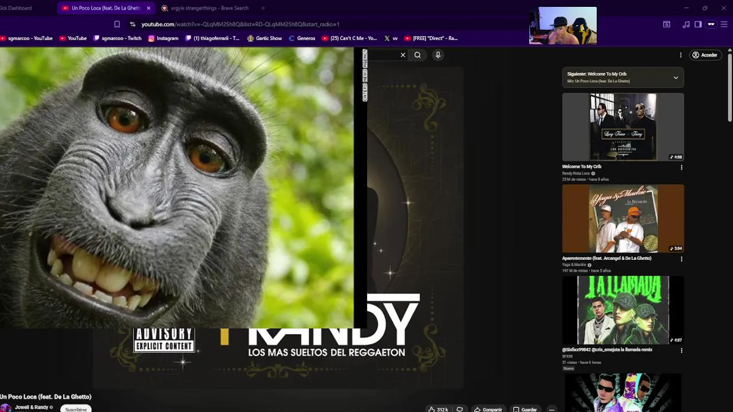Open the Generos bookmark
Image resolution: width=733 pixels, height=412 pixels.
point(302,38)
